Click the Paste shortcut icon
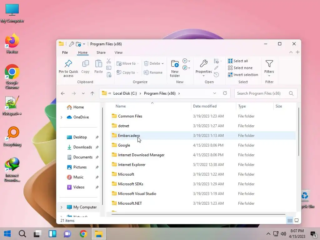Screen dimensions: 320x240 click(x=109, y=75)
